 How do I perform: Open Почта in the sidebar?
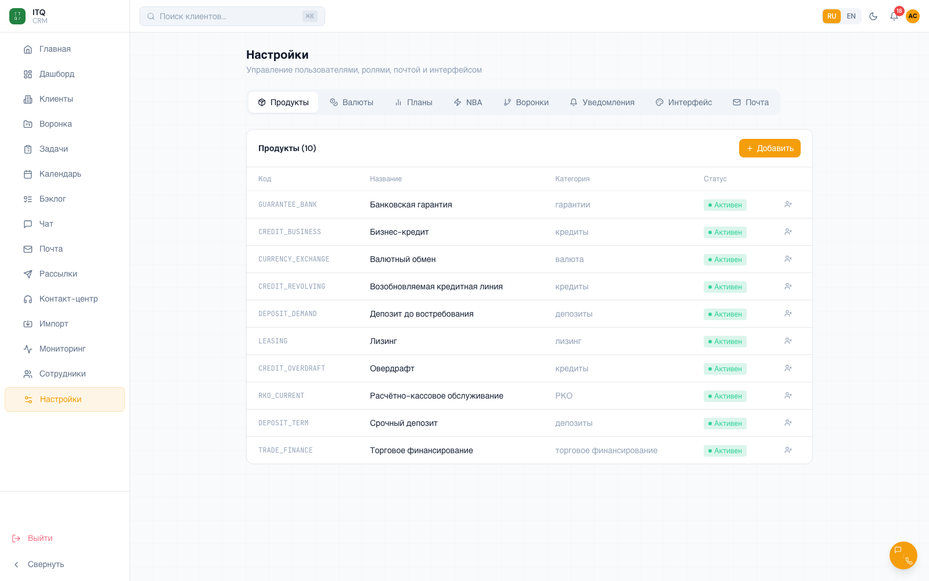[x=64, y=249]
